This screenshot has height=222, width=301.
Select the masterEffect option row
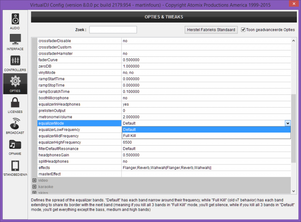point(164,174)
